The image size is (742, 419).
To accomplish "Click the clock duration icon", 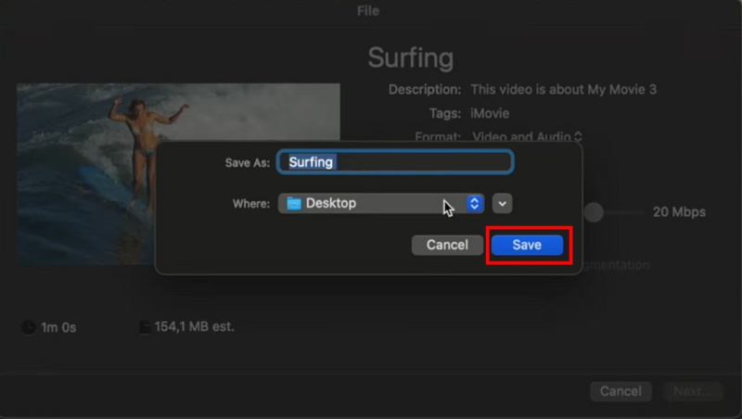I will pyautogui.click(x=28, y=327).
